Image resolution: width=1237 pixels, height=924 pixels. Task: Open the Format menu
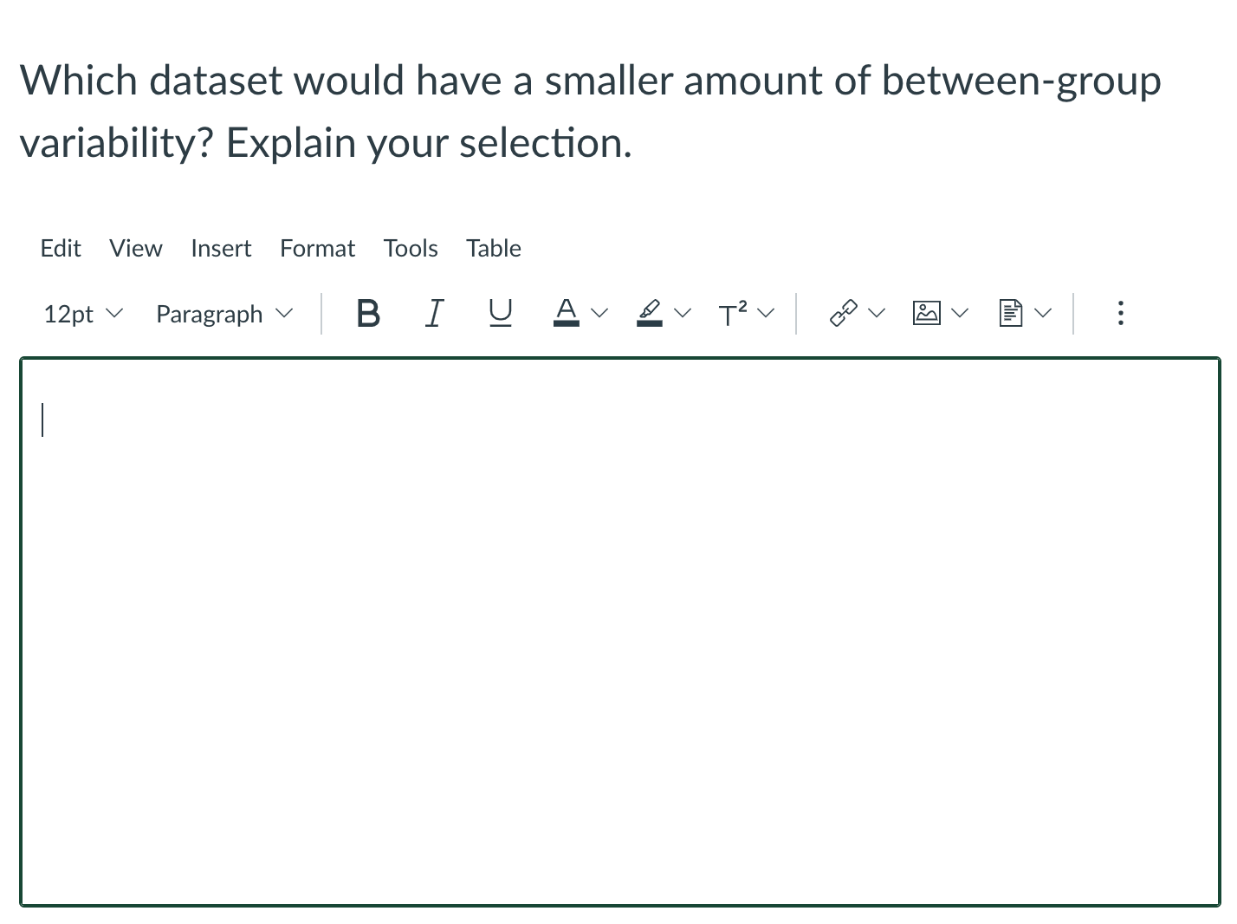[317, 248]
